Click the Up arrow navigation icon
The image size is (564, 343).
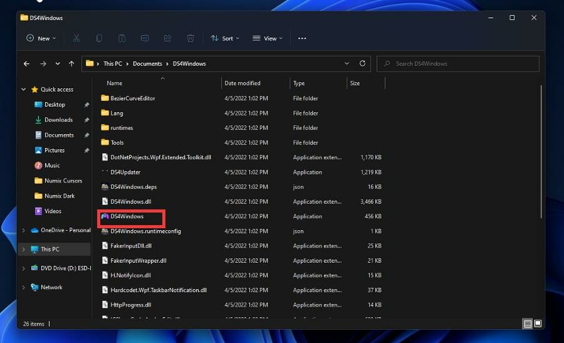tap(71, 63)
